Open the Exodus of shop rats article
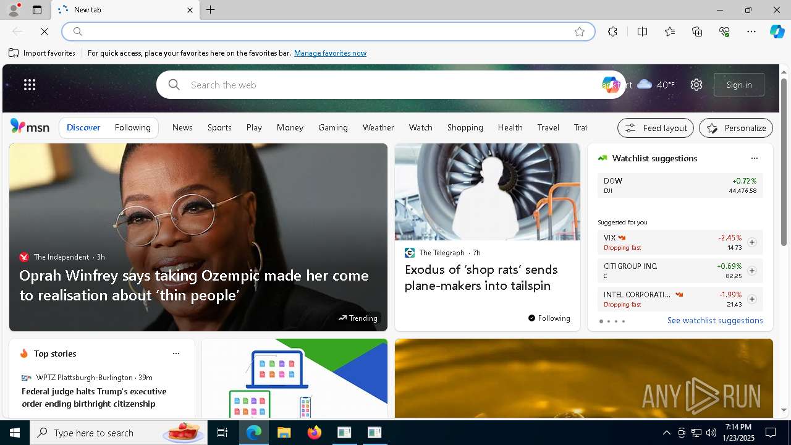Viewport: 791px width, 445px height. coord(481,278)
